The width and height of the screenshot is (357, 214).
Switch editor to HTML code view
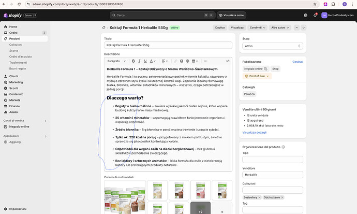[x=228, y=61]
